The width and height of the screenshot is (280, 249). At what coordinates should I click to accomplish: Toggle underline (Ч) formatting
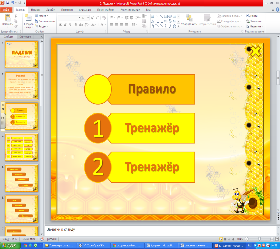70,25
